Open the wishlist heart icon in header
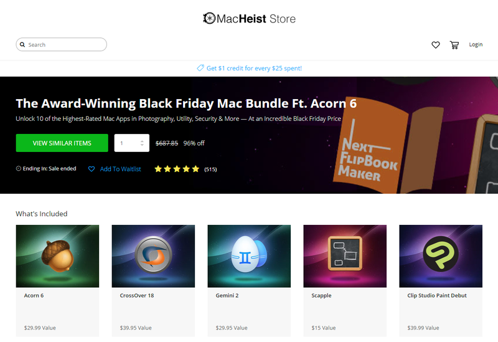This screenshot has height=342, width=498. 435,45
